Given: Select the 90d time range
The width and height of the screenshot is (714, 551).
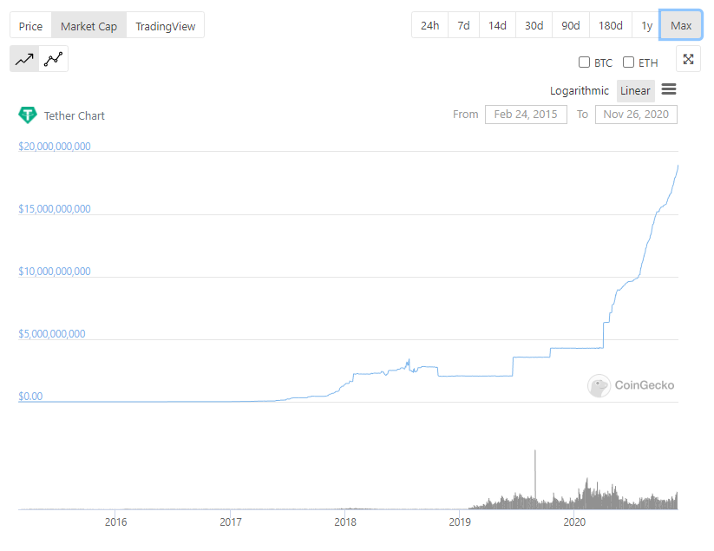Looking at the screenshot, I should click(570, 25).
